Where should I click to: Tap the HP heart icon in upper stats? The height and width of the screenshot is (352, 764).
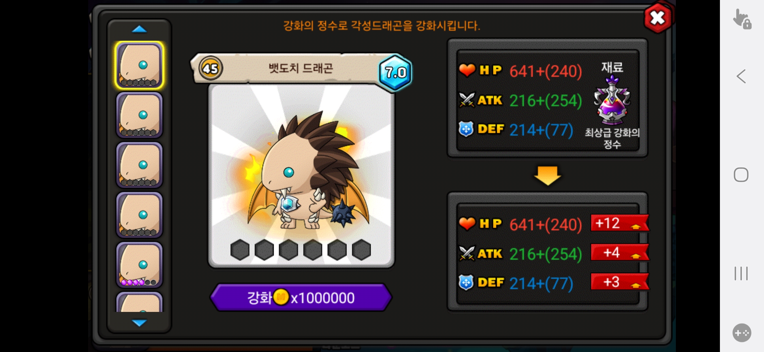coord(467,70)
